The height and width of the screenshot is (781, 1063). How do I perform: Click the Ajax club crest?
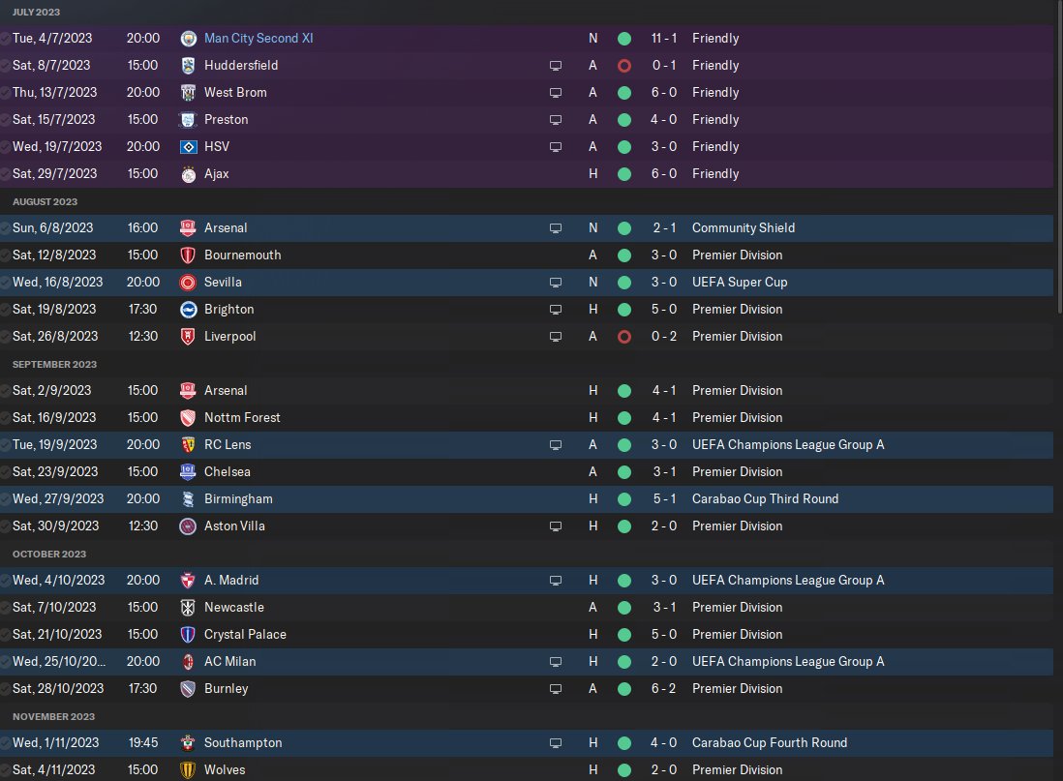[188, 173]
